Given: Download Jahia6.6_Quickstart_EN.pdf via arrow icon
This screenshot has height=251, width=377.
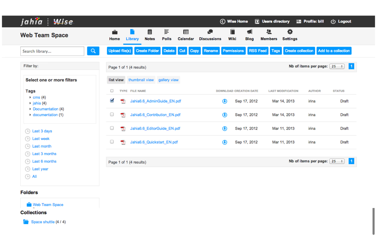Looking at the screenshot, I should pos(225,142).
